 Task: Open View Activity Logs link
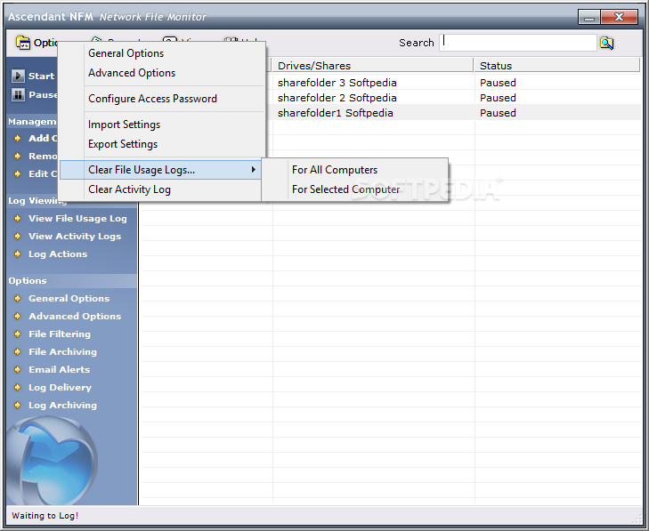point(75,236)
